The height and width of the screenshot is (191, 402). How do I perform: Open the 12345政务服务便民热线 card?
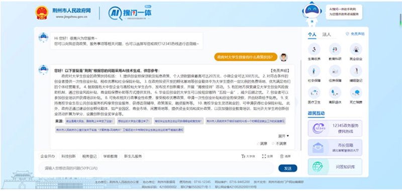[x=335, y=128]
